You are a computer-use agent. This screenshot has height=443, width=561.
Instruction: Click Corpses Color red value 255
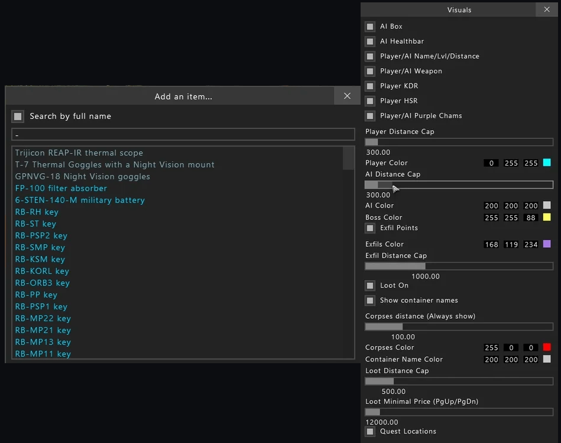point(491,347)
